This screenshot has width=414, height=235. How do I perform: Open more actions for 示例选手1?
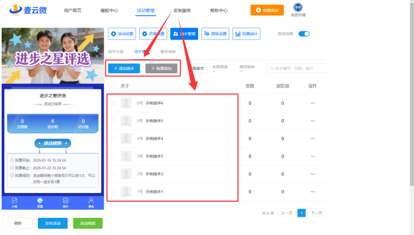312,192
